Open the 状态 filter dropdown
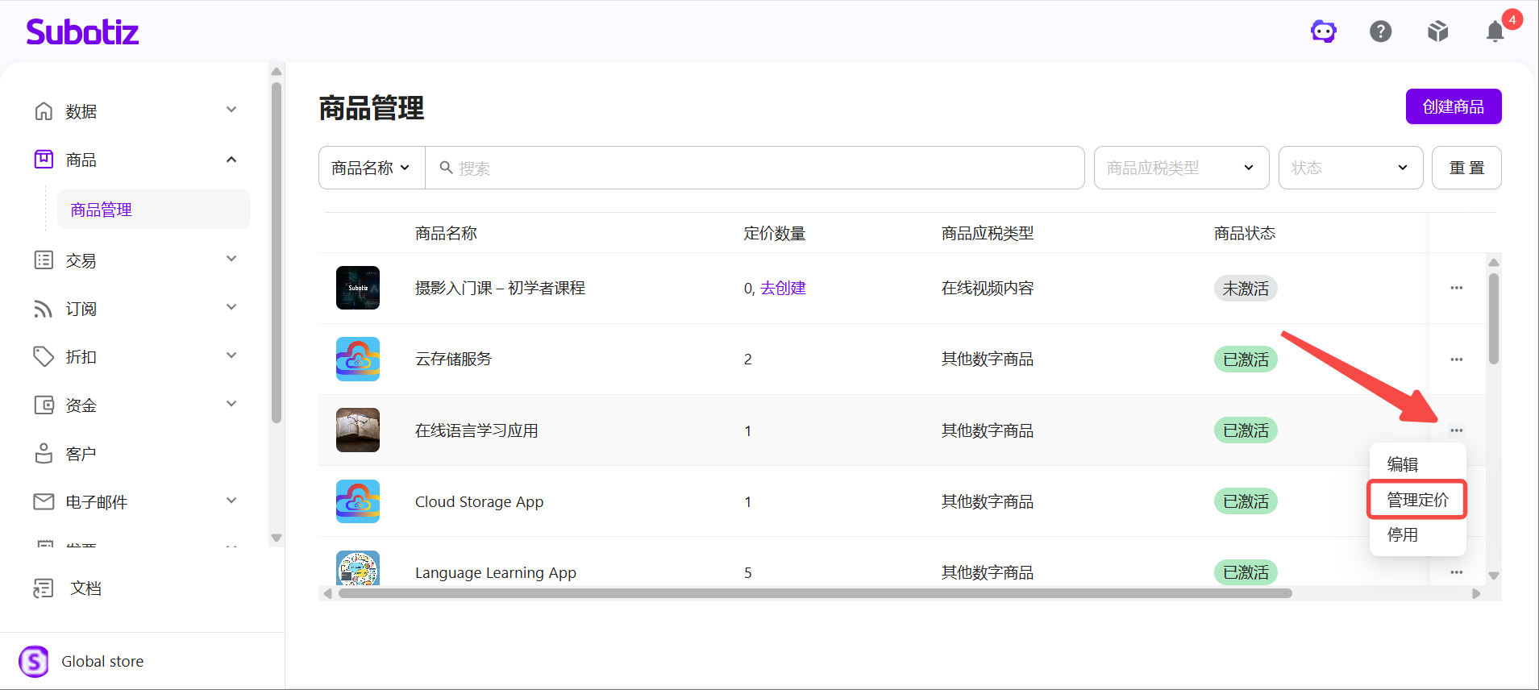1539x690 pixels. (1350, 168)
